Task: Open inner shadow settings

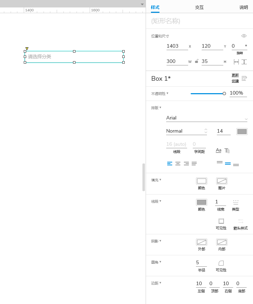Action: point(222,242)
